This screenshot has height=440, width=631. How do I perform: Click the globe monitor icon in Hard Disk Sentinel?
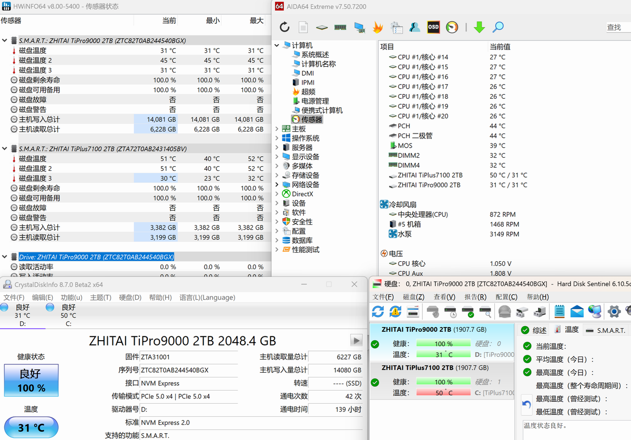595,312
